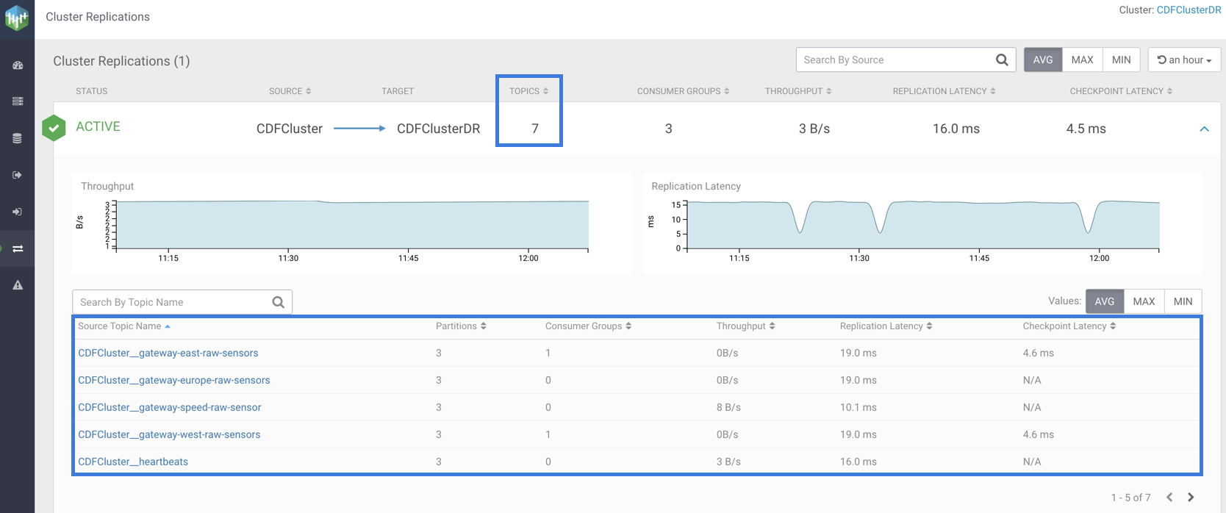Image resolution: width=1226 pixels, height=513 pixels.
Task: Open the Overview dashboard gauge icon in sidebar
Action: coord(18,65)
